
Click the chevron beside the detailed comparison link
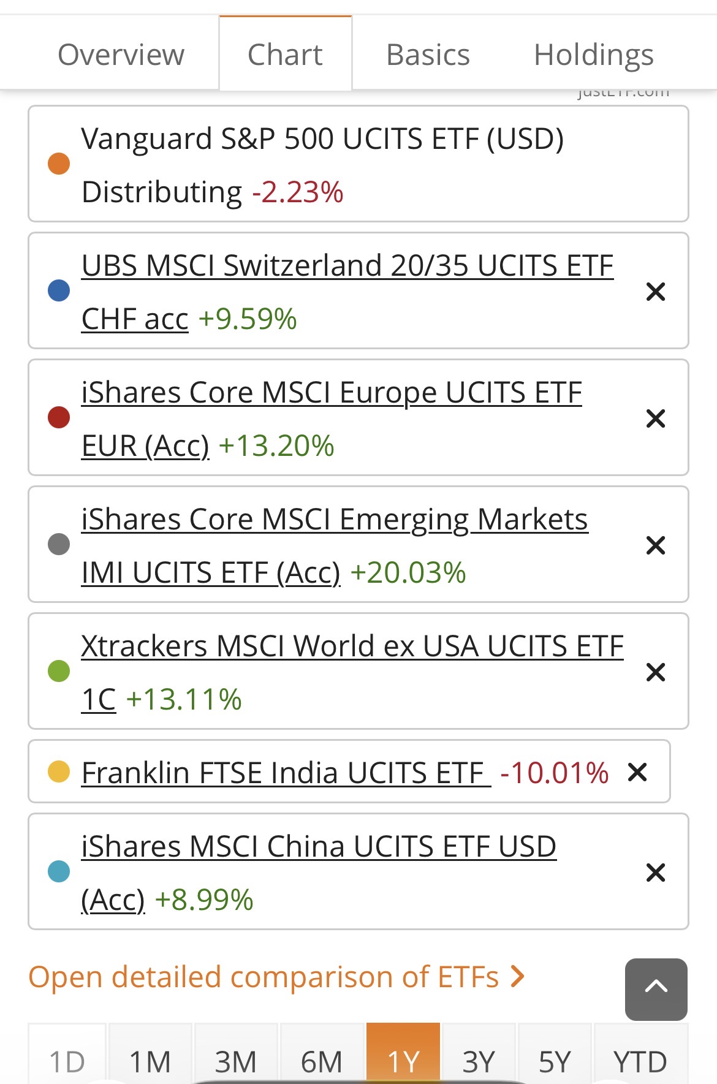(x=518, y=977)
